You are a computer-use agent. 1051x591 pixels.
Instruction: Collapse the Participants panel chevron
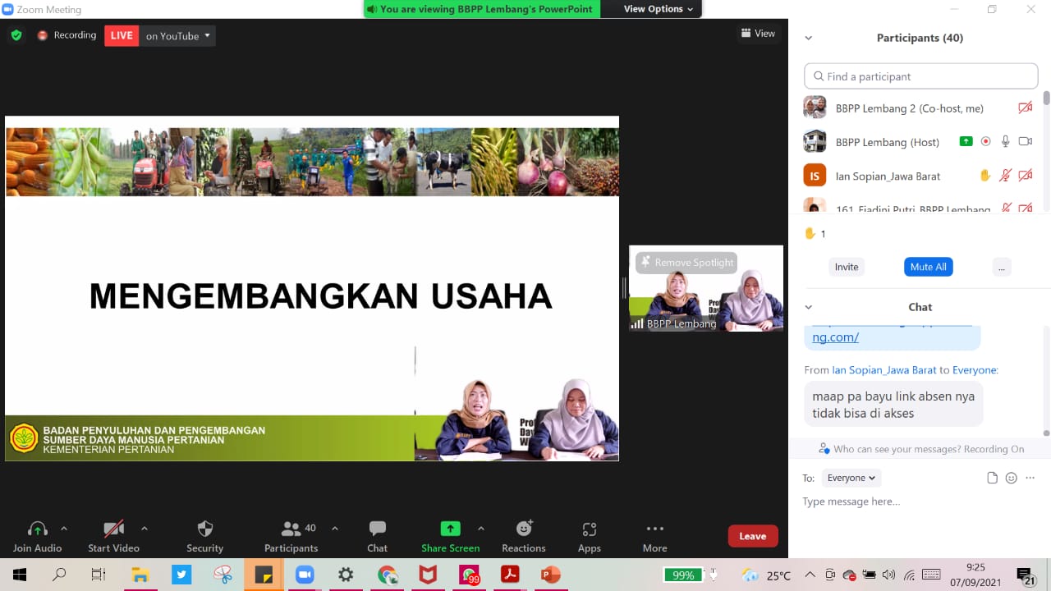808,38
